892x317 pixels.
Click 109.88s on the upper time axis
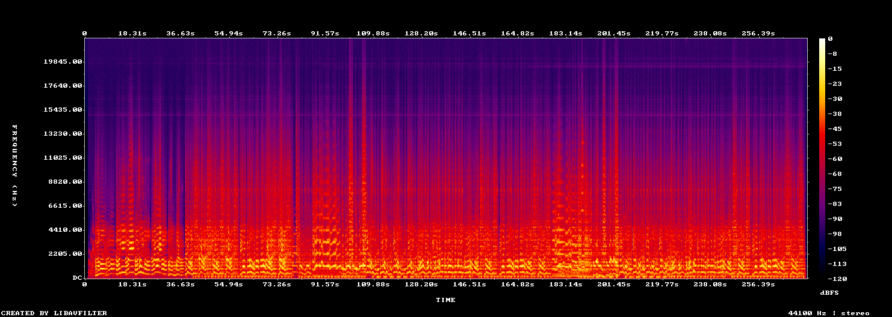point(373,33)
